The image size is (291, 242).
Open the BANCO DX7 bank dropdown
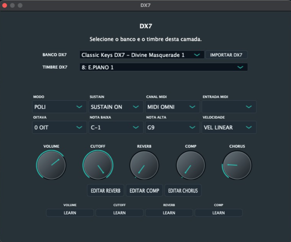[142, 55]
